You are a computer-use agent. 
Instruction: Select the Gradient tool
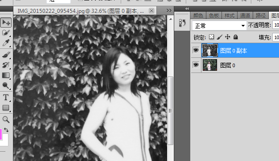[6, 75]
